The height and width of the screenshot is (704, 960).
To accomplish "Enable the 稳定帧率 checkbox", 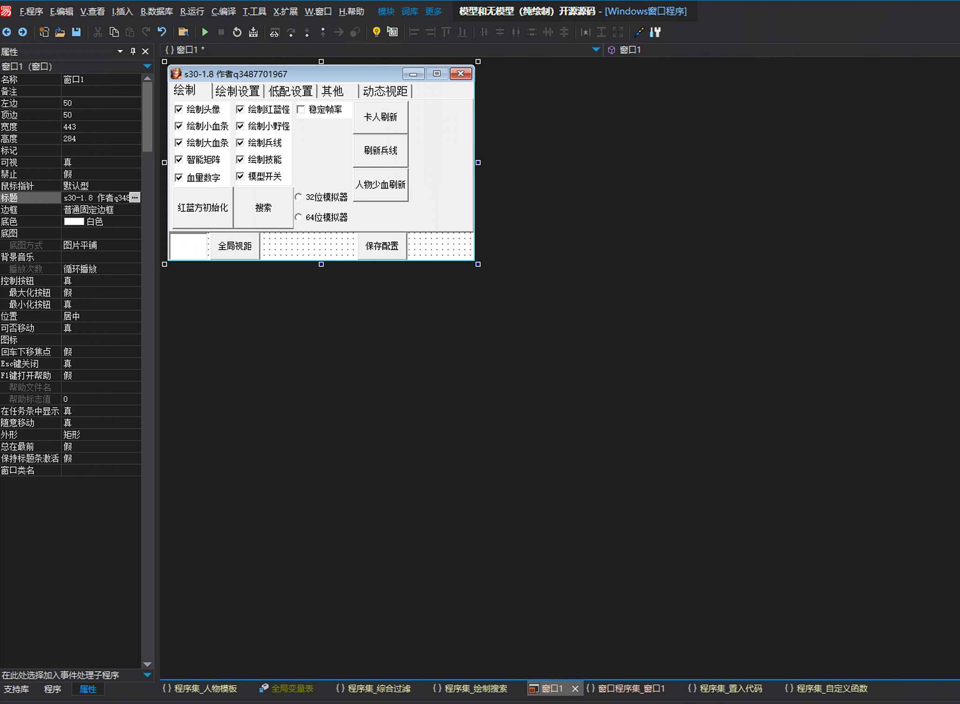I will coord(301,110).
